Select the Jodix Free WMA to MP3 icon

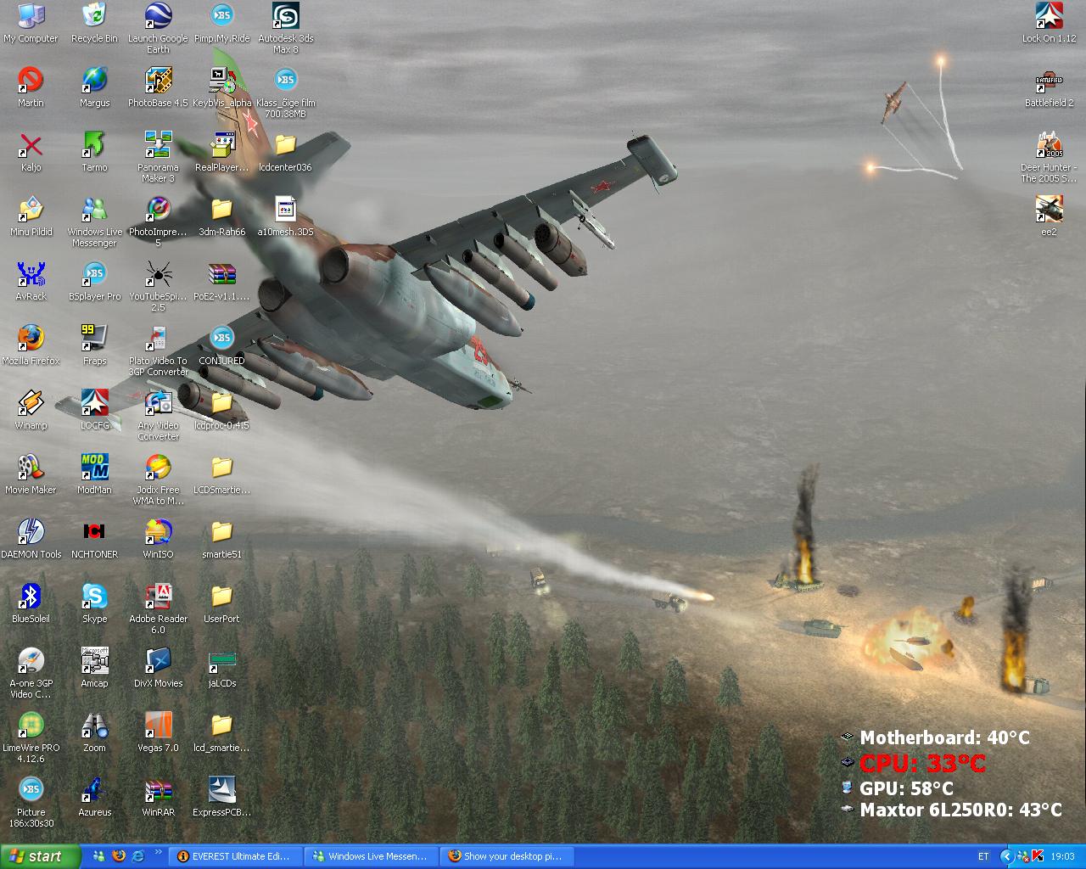click(158, 479)
